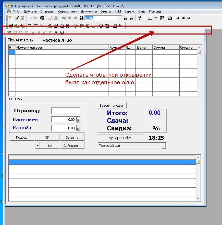
Task: Focus the Штрихкод input field
Action: click(66, 111)
